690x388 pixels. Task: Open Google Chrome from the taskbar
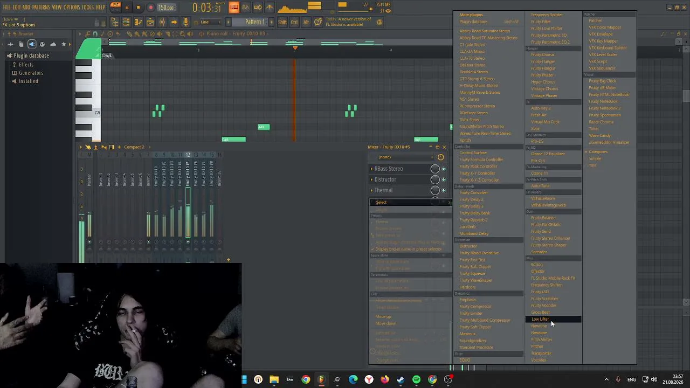(306, 379)
